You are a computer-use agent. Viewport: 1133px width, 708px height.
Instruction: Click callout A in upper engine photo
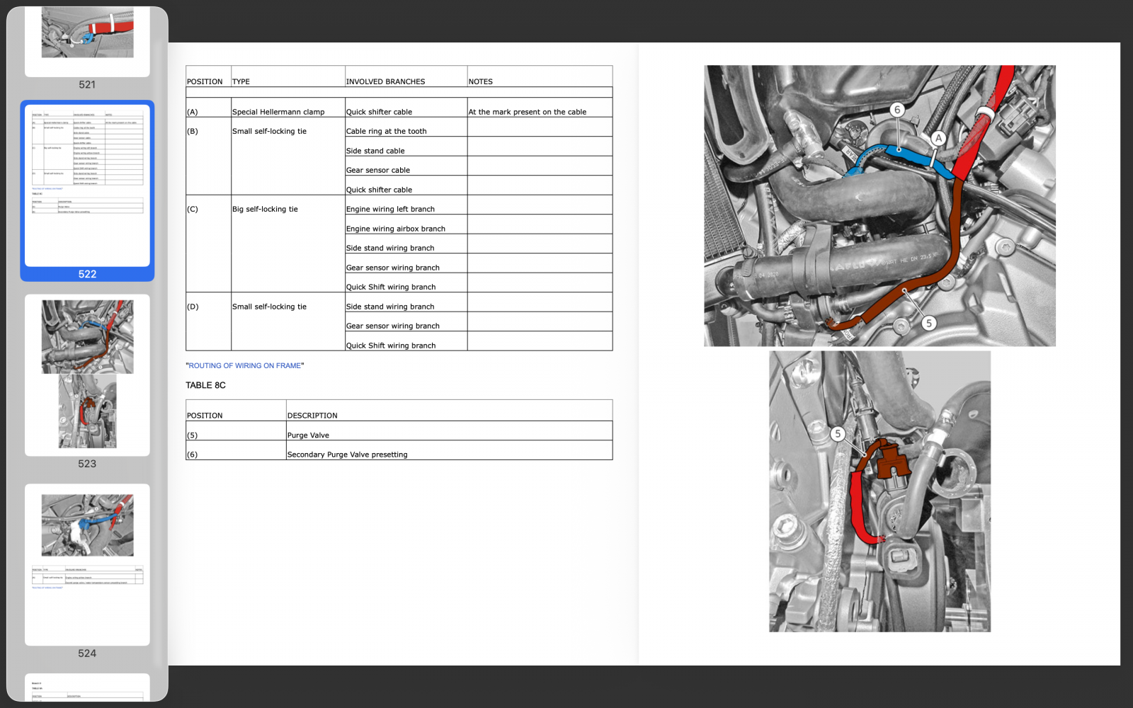(938, 138)
